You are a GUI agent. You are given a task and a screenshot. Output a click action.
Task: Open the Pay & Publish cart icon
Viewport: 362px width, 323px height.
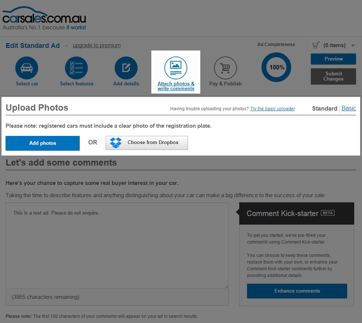tap(226, 68)
